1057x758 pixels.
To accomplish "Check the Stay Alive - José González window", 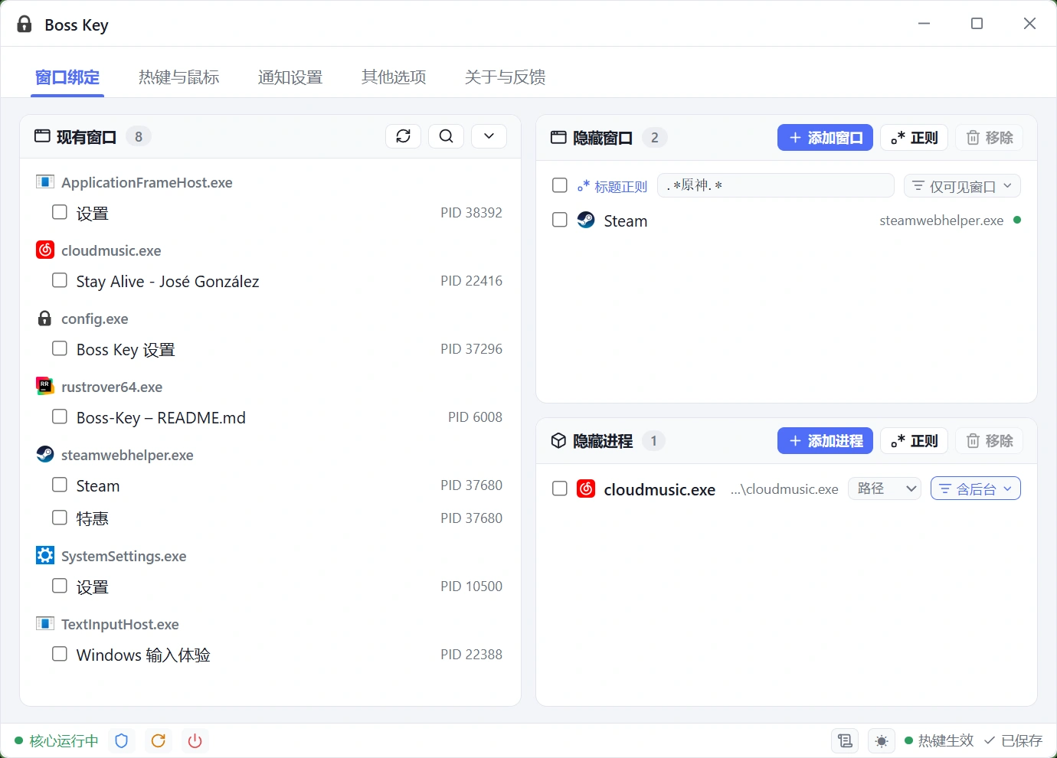I will tap(60, 280).
